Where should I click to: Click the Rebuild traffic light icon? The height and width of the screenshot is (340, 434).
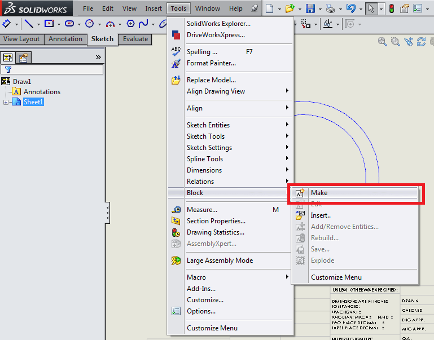(391, 9)
